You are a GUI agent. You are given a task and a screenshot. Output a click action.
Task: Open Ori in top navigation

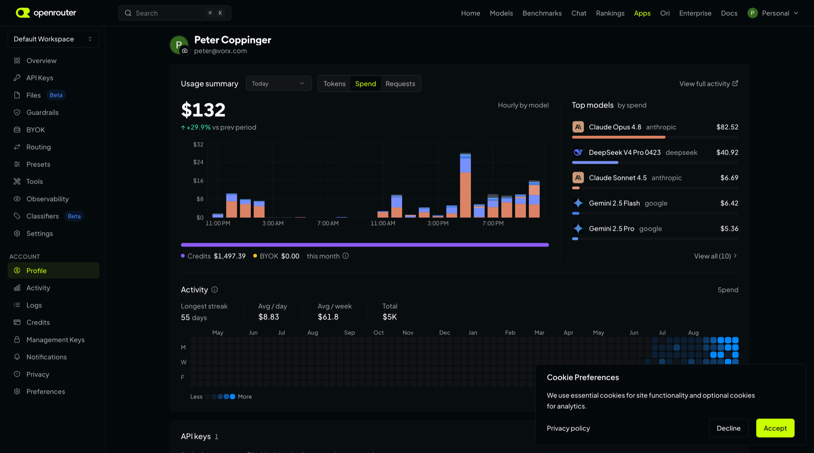(x=665, y=13)
